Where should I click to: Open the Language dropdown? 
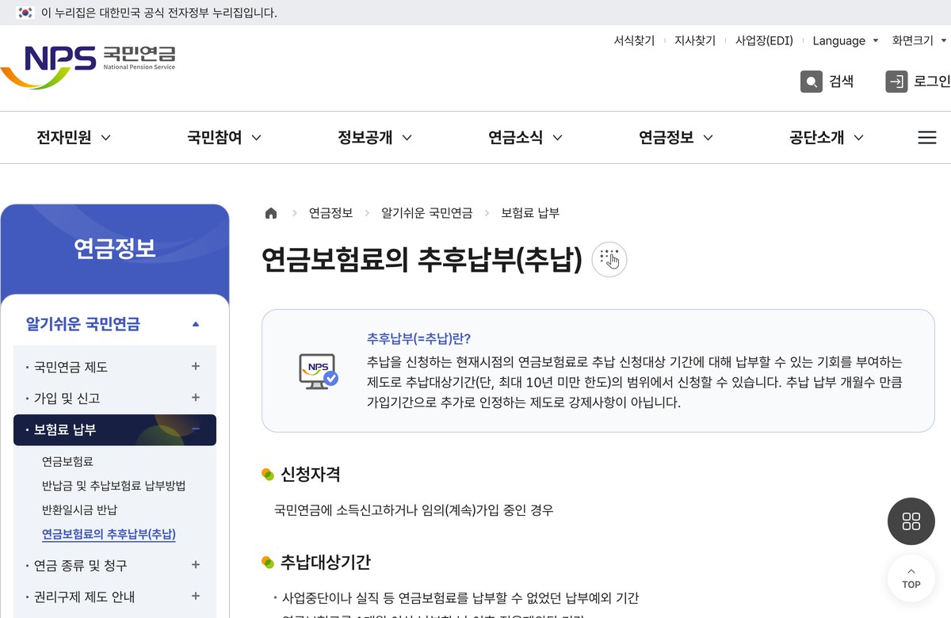click(x=846, y=40)
